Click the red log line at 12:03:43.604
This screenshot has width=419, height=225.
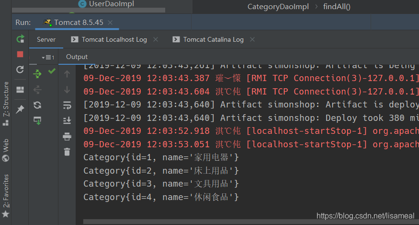(251, 91)
